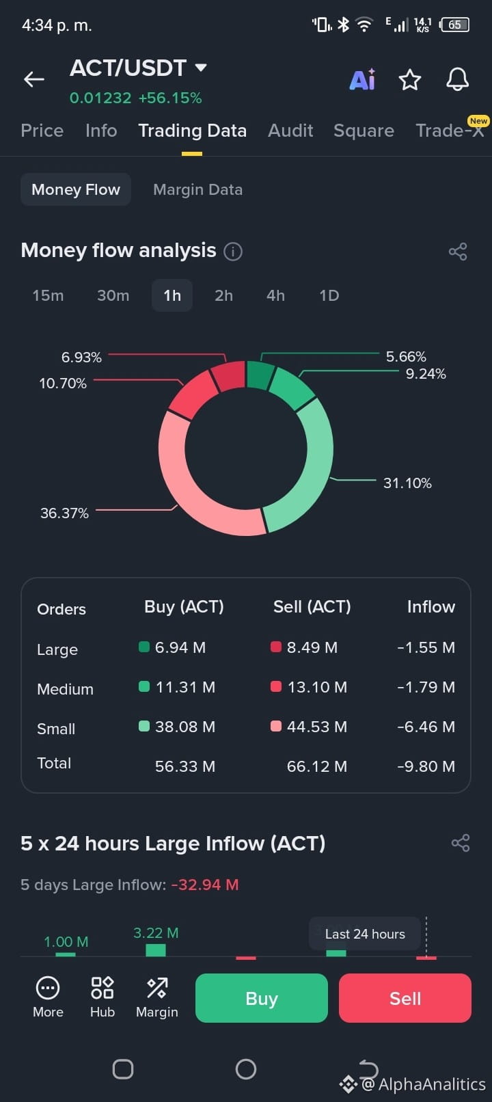Open the Hub icon
492x1102 pixels.
[x=102, y=997]
